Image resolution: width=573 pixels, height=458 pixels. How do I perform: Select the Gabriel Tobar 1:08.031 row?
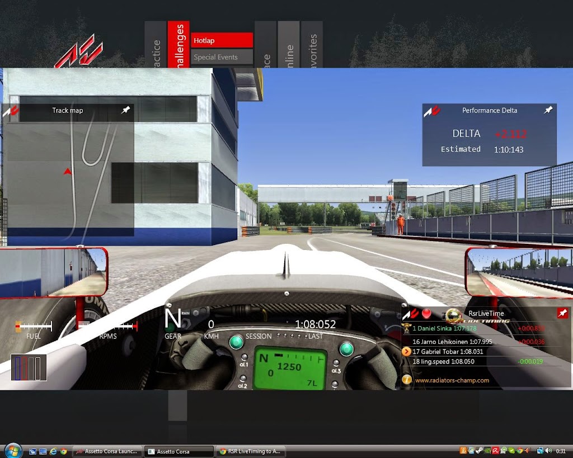coord(482,351)
